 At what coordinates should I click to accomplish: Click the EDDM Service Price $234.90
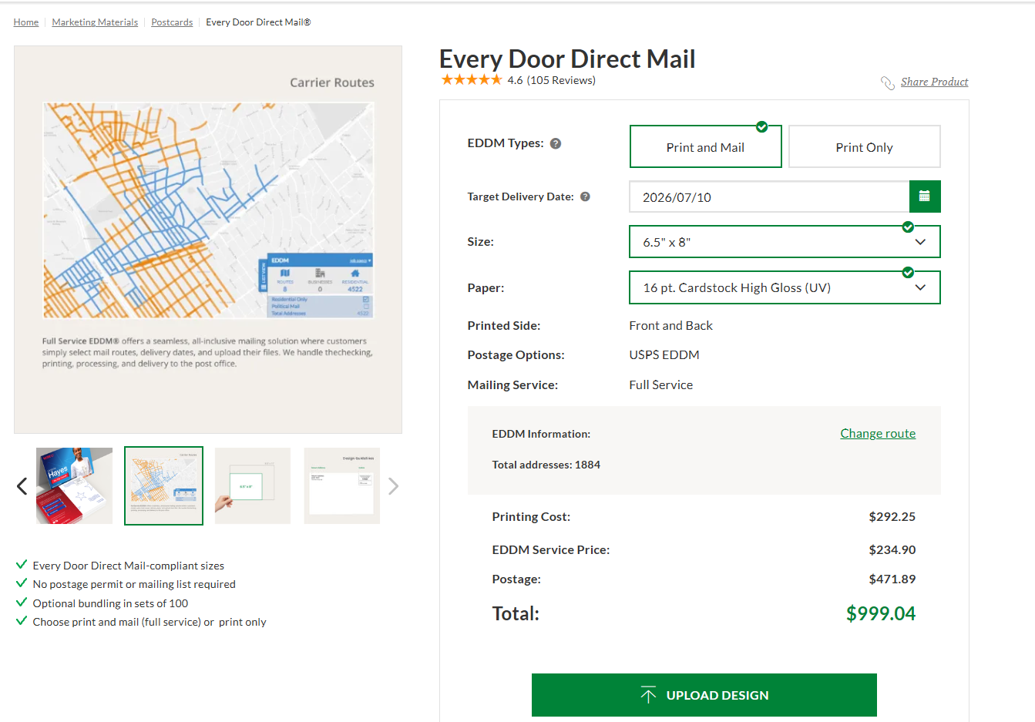(x=892, y=549)
